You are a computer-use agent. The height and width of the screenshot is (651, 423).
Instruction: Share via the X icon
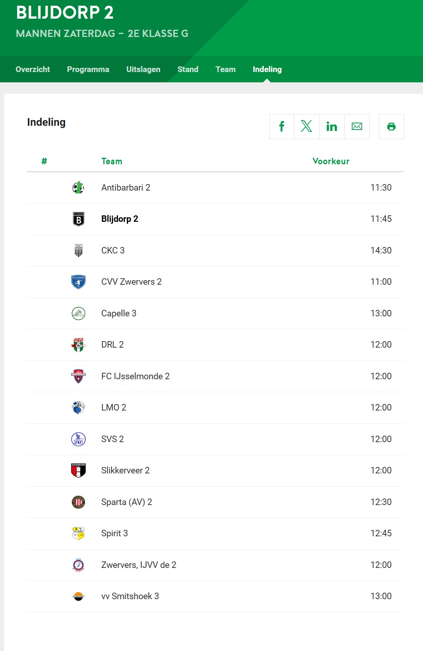pyautogui.click(x=306, y=127)
